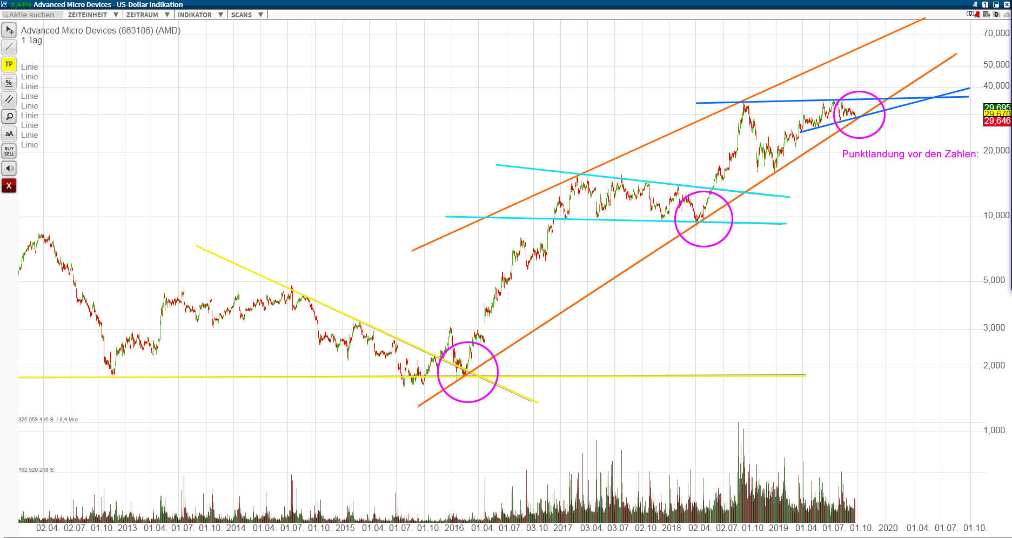Click the 20,000 price axis label

click(x=996, y=150)
